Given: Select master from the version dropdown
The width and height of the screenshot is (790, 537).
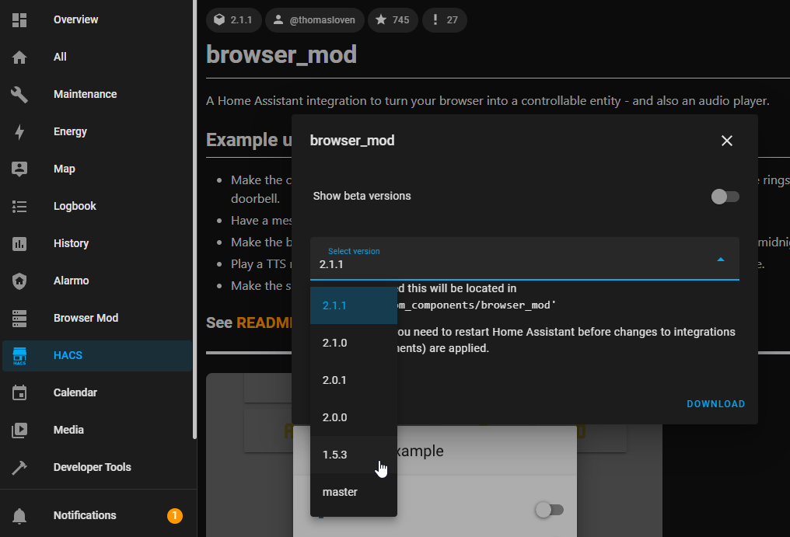Looking at the screenshot, I should (x=340, y=492).
